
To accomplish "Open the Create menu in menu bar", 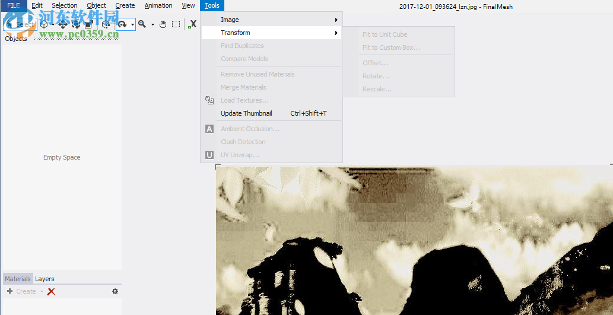I will [125, 5].
